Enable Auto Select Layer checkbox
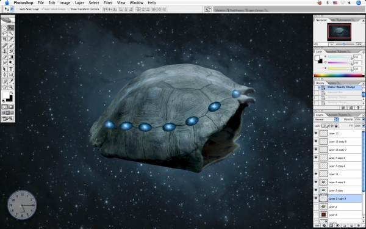Screen dimensions: 366x229 coord(18,9)
